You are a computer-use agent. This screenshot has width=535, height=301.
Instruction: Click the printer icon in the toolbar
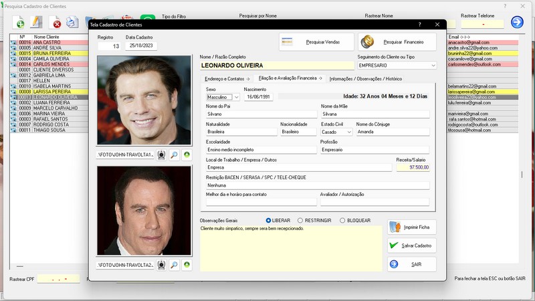(x=72, y=23)
